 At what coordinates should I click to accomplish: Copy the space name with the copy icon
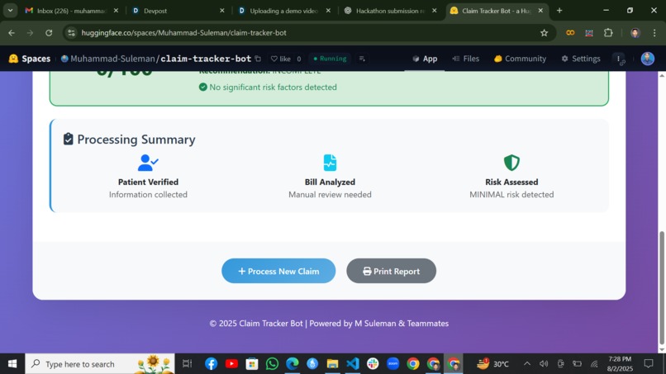258,59
